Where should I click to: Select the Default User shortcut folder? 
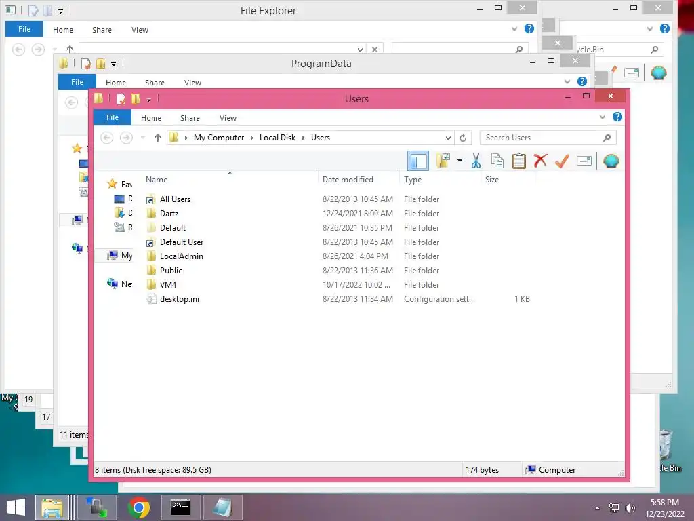click(x=182, y=242)
